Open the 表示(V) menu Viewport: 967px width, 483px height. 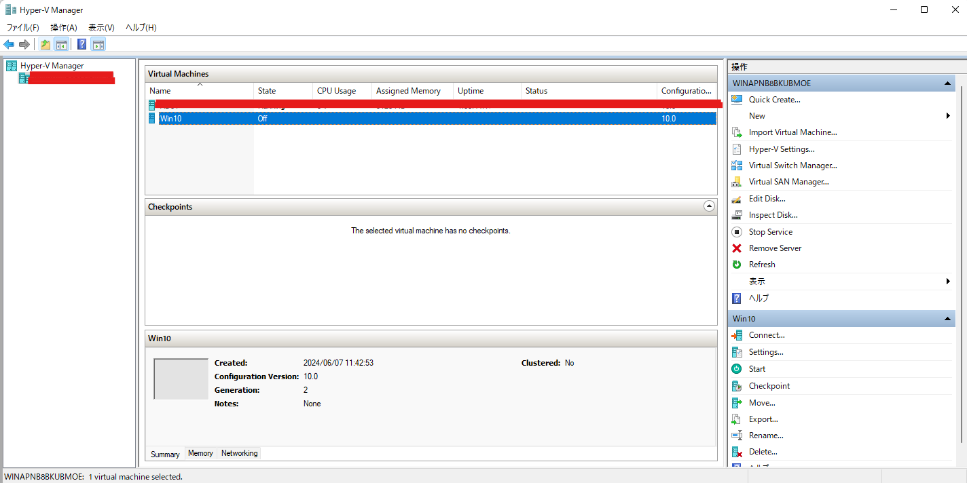coord(101,28)
